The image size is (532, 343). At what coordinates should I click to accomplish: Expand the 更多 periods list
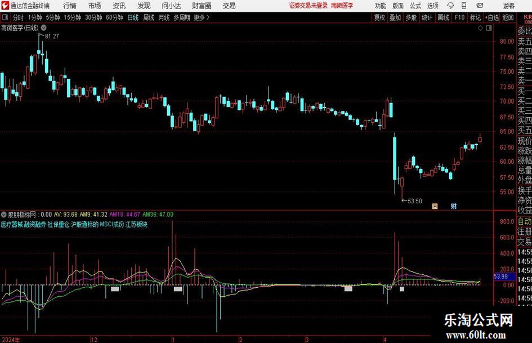click(202, 17)
